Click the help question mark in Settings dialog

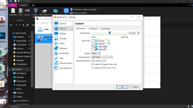click(131, 17)
